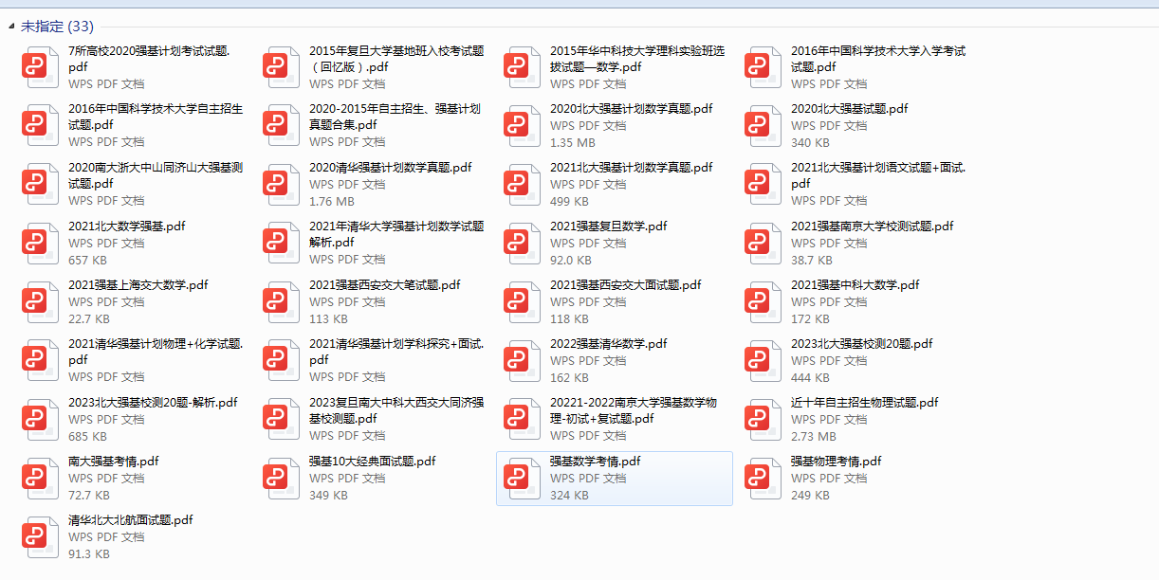Click file name 强基数学考情.pdf
Screen dimensions: 1159x580
tap(596, 462)
